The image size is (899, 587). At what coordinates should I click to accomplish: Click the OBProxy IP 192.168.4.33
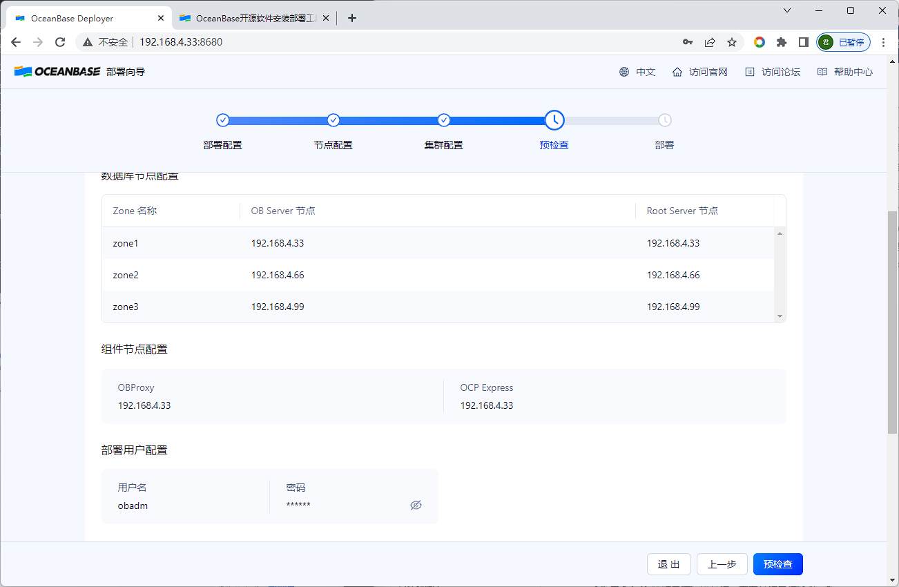[x=144, y=405]
